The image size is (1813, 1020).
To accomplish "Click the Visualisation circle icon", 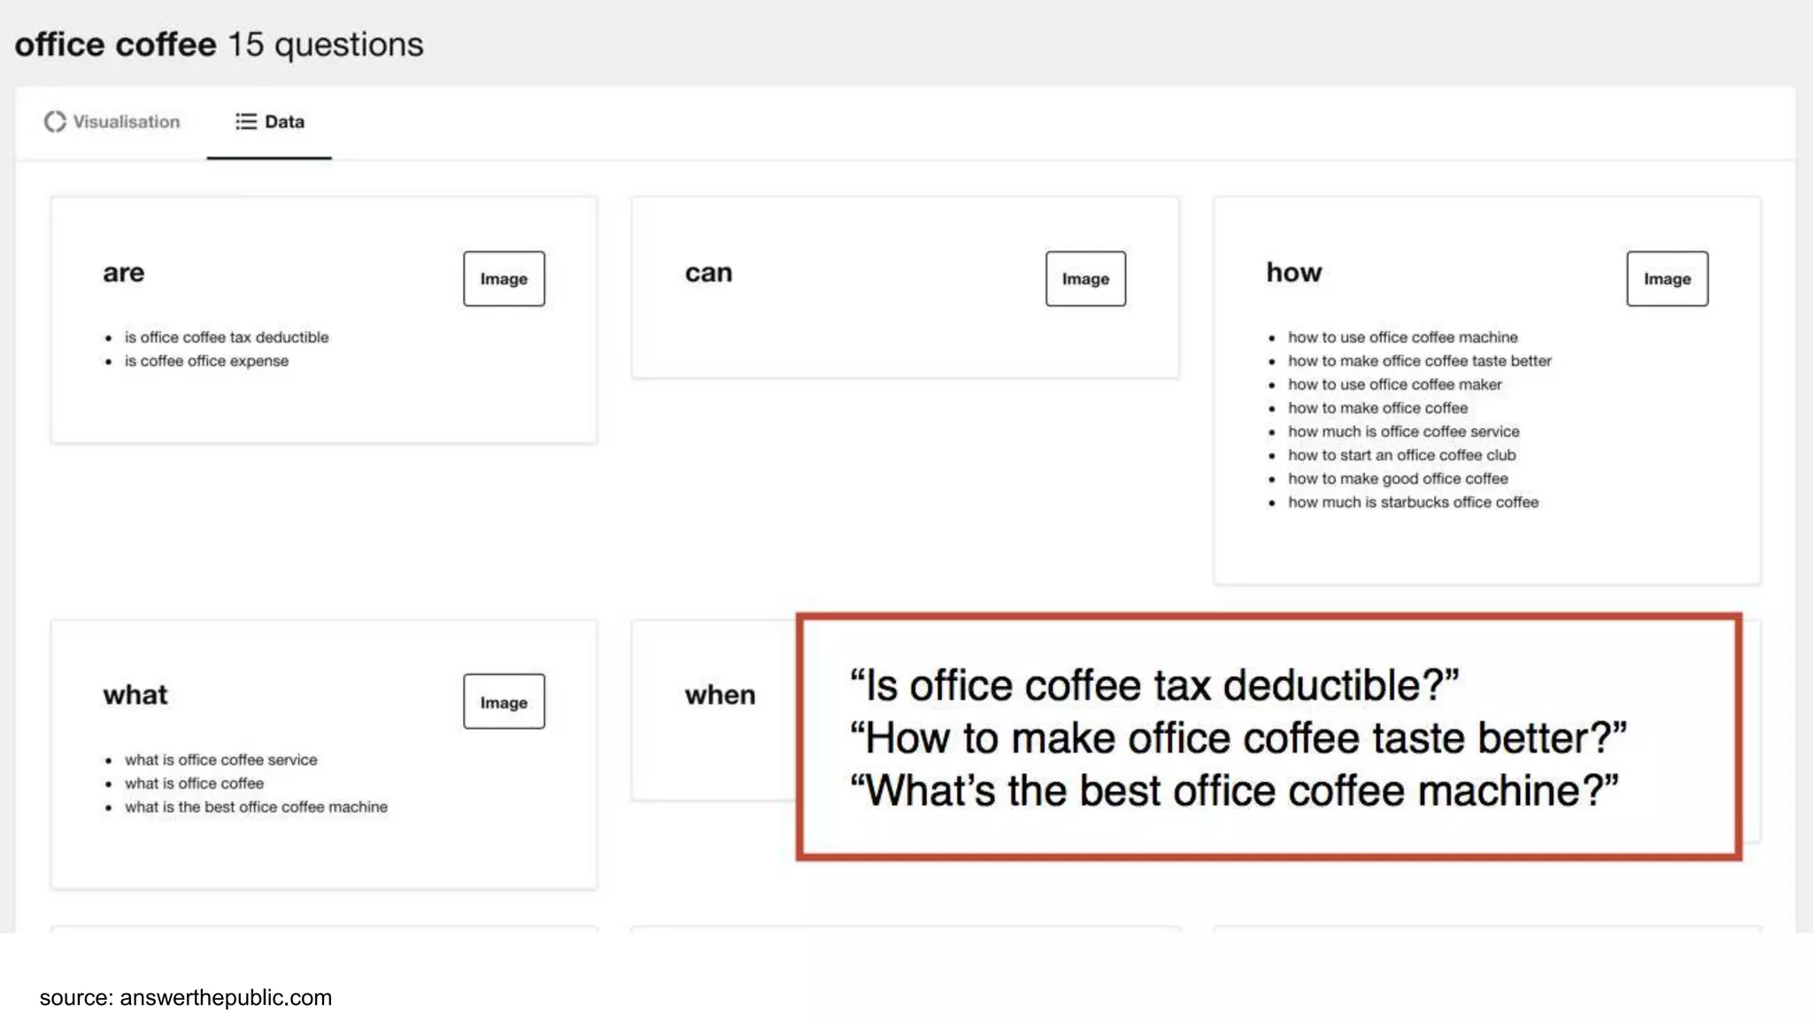I will click(x=55, y=122).
